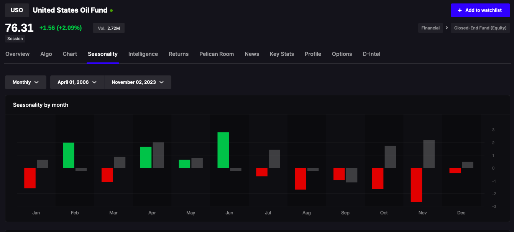Viewport: 514px width, 232px height.
Task: Click the Jan x-axis label
Action: 36,213
